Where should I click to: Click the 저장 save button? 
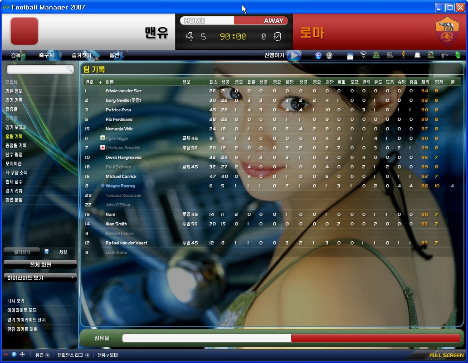pyautogui.click(x=58, y=252)
